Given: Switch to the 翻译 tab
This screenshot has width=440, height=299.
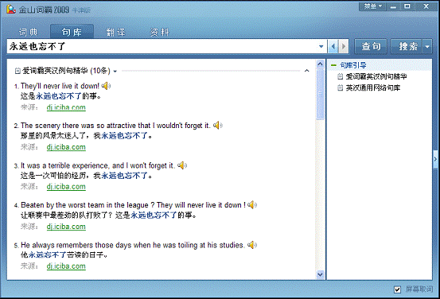Looking at the screenshot, I should 116,33.
